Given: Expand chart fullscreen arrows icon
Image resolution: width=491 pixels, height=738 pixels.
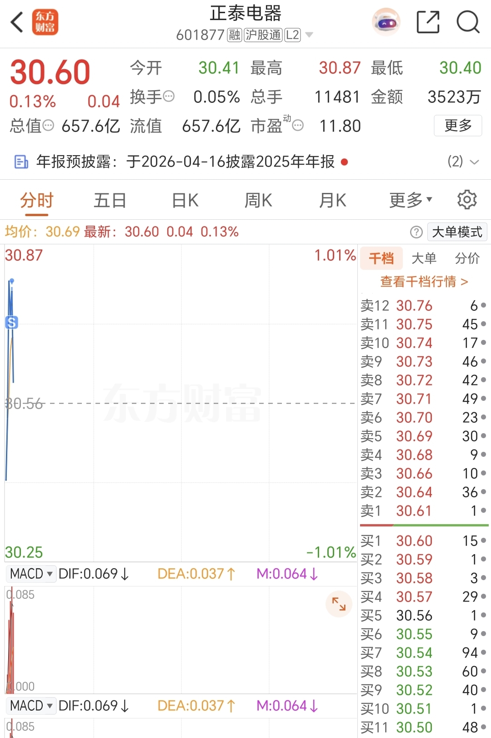Looking at the screenshot, I should 339,604.
